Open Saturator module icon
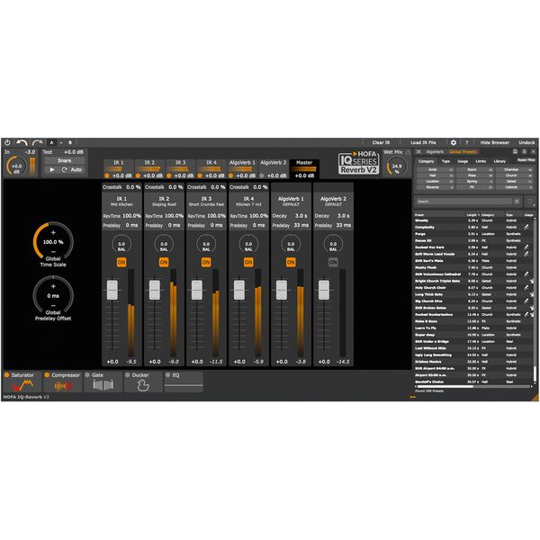Viewport: 540px width, 540px height. 22,385
